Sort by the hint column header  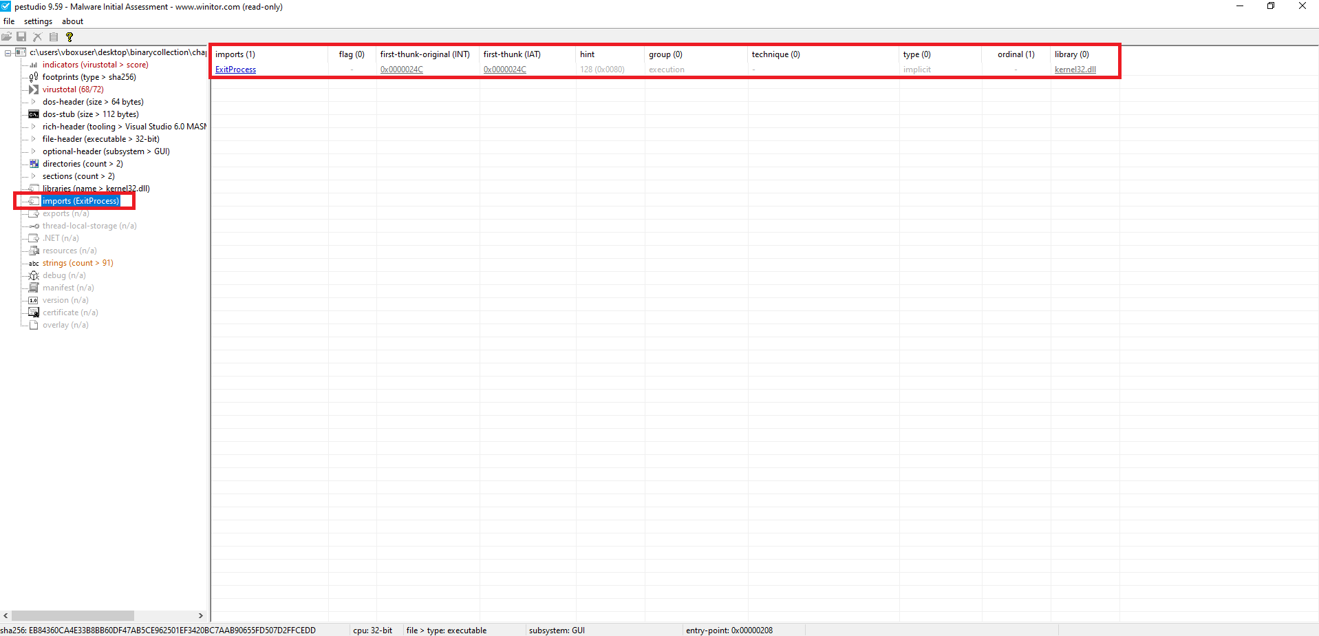click(x=587, y=54)
